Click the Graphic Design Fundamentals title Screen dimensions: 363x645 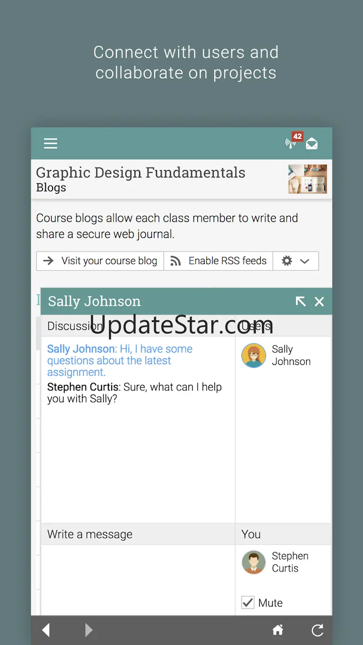[x=141, y=173]
